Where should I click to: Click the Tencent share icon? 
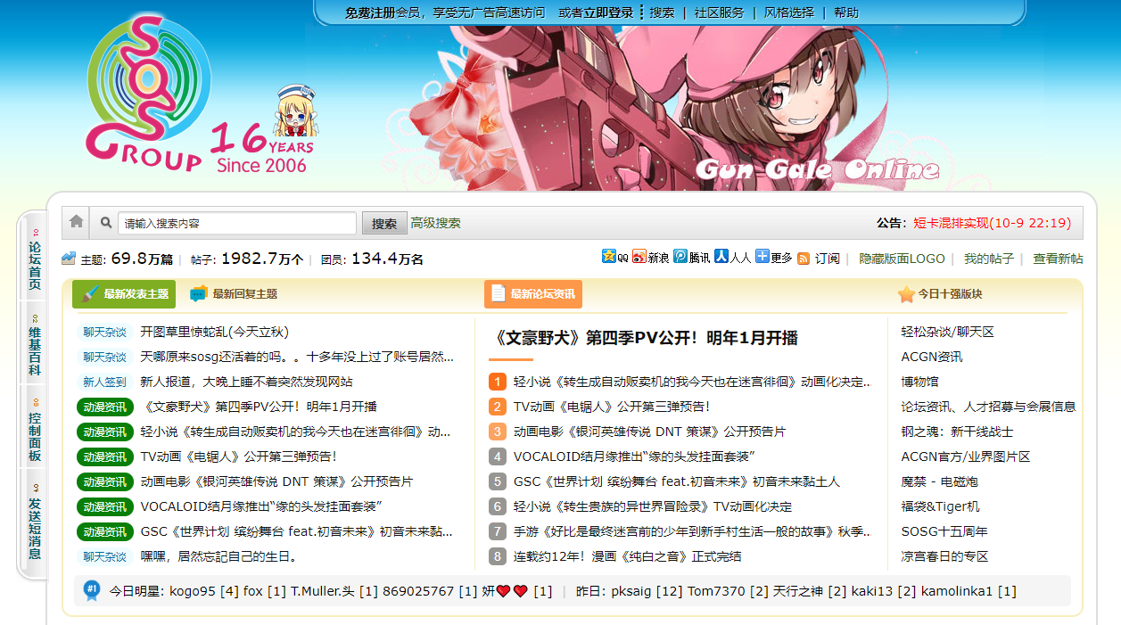pyautogui.click(x=680, y=257)
